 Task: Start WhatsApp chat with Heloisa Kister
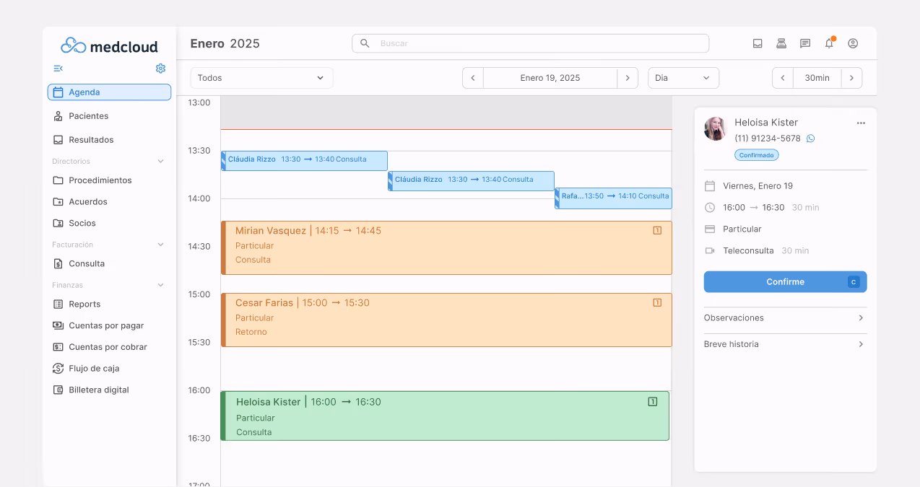pyautogui.click(x=810, y=138)
